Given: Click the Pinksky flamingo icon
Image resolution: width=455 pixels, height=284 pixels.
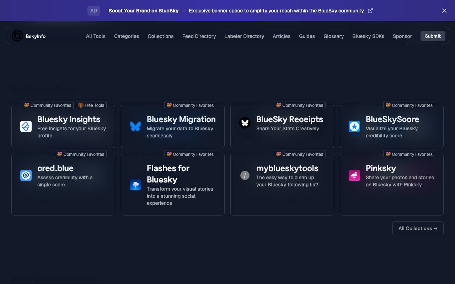Looking at the screenshot, I should (x=354, y=175).
